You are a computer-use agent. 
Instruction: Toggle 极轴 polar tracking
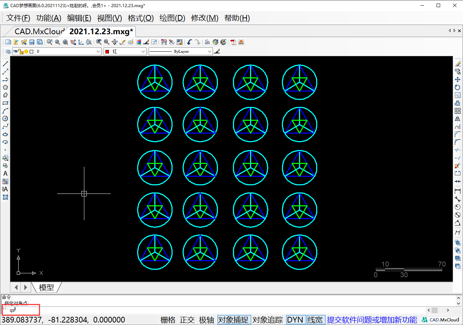[206, 320]
